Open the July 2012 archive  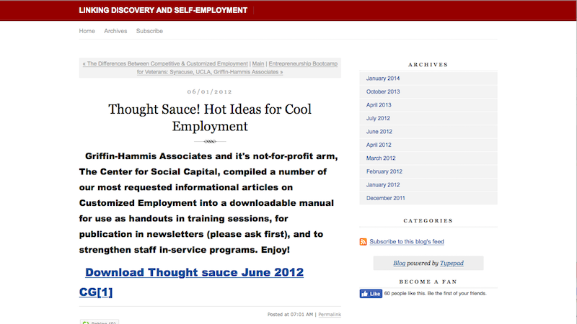tap(378, 118)
